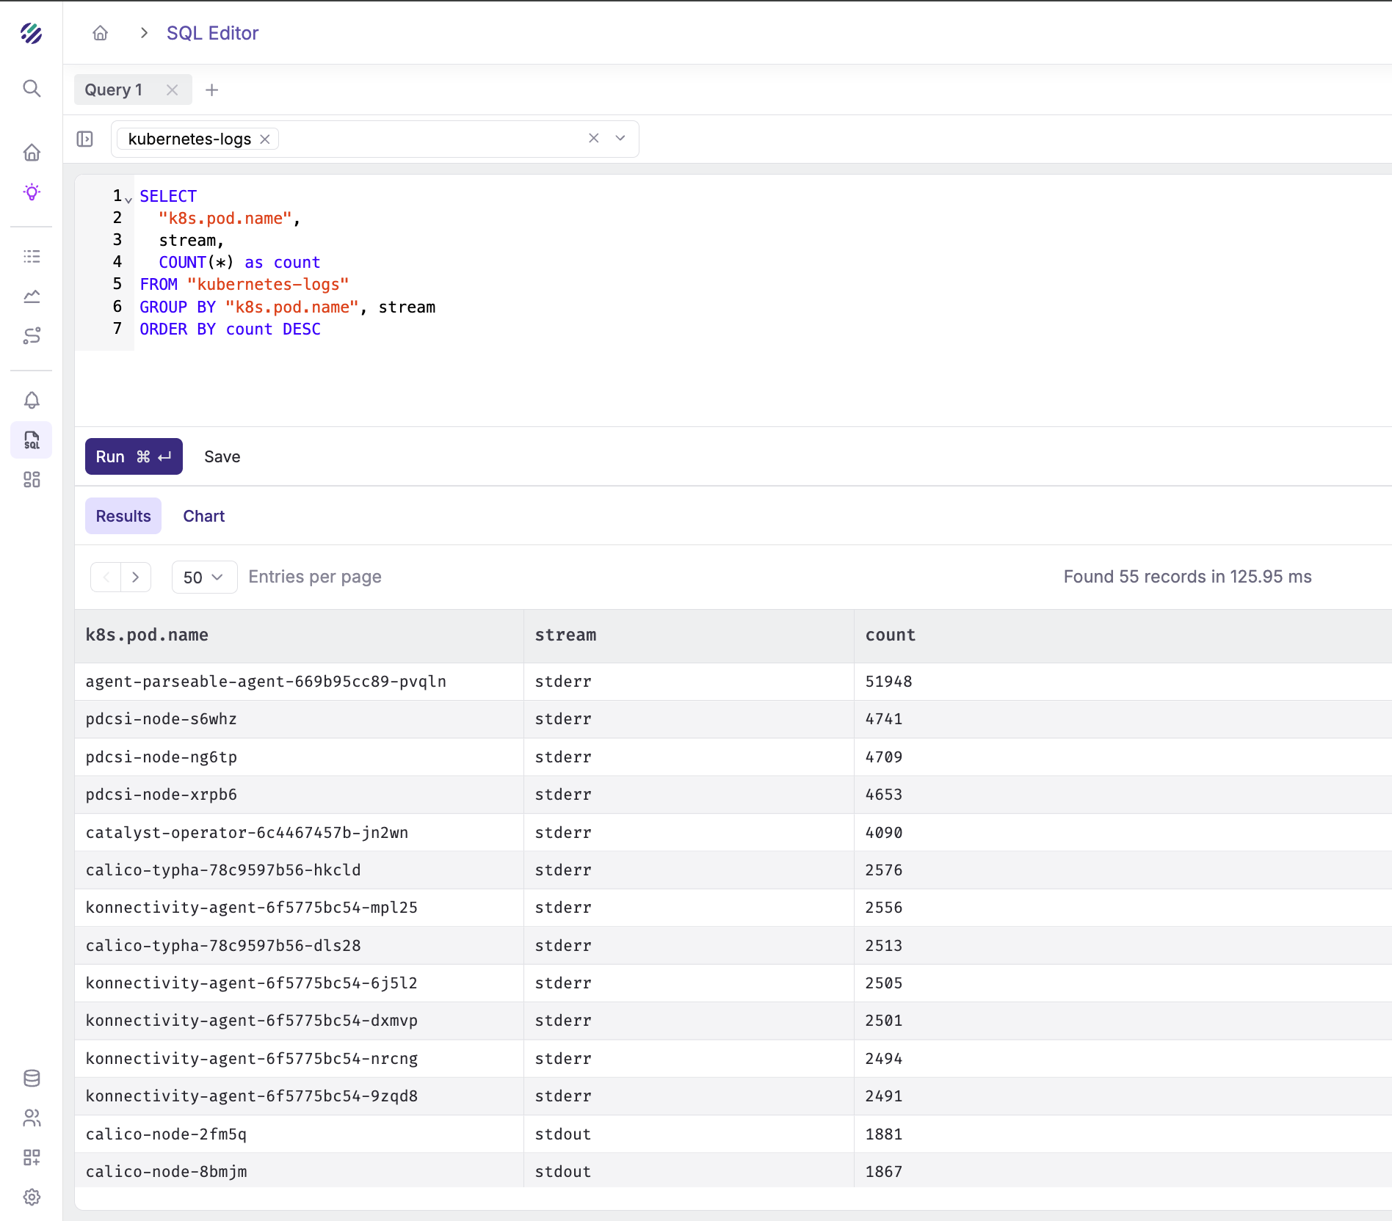1392x1221 pixels.
Task: Click the database storage icon
Action: point(32,1078)
